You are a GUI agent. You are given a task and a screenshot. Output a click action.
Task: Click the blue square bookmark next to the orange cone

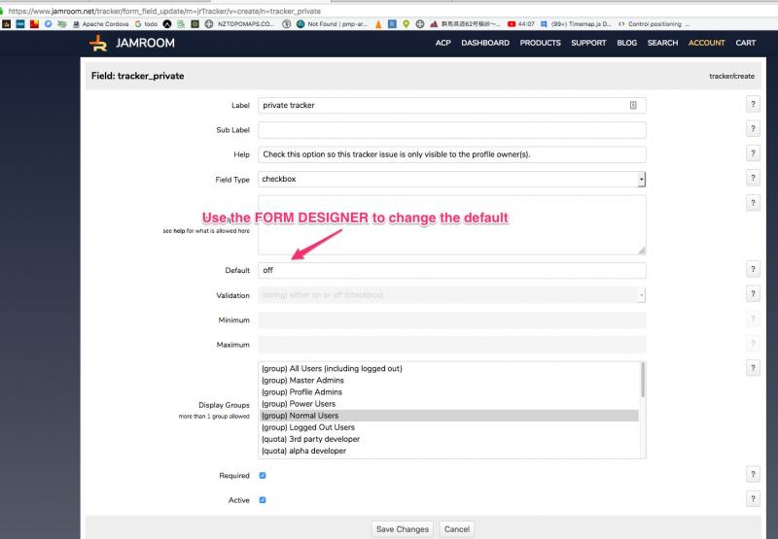tap(392, 23)
